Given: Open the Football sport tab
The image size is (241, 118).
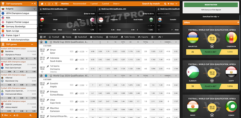Looking at the screenshot, I should (54, 37).
